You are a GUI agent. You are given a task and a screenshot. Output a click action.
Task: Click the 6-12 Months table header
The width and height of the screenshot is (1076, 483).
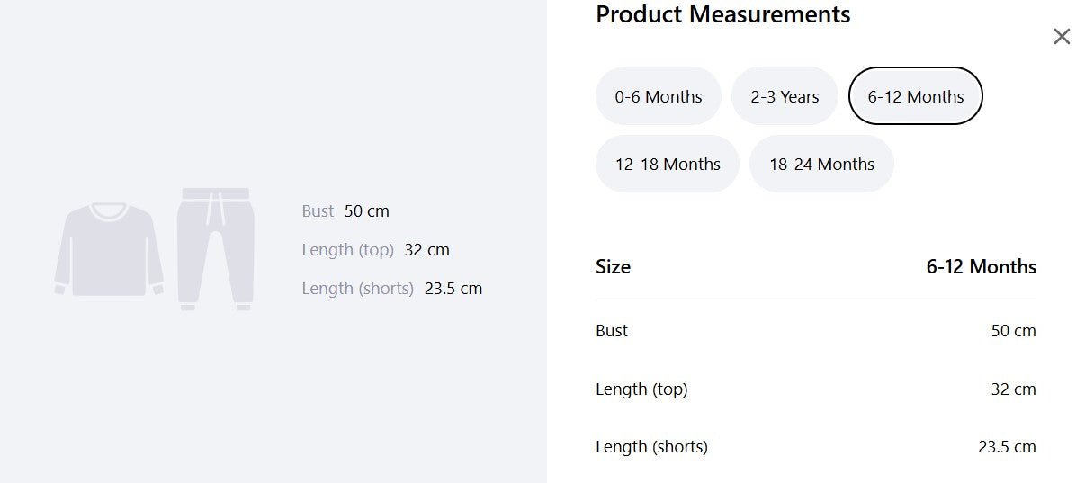click(x=982, y=266)
